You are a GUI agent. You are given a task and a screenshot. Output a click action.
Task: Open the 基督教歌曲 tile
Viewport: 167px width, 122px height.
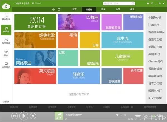coord(112,22)
